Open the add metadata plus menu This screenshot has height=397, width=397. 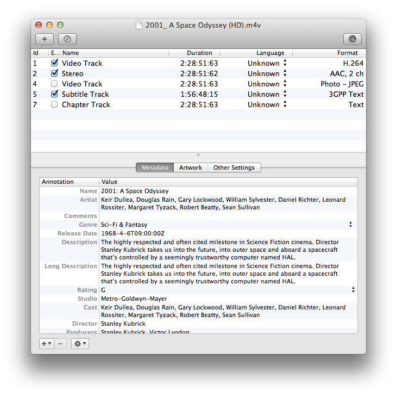47,344
